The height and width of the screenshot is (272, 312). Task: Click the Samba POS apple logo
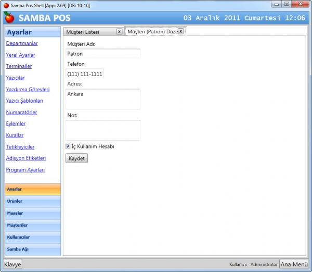pos(9,17)
